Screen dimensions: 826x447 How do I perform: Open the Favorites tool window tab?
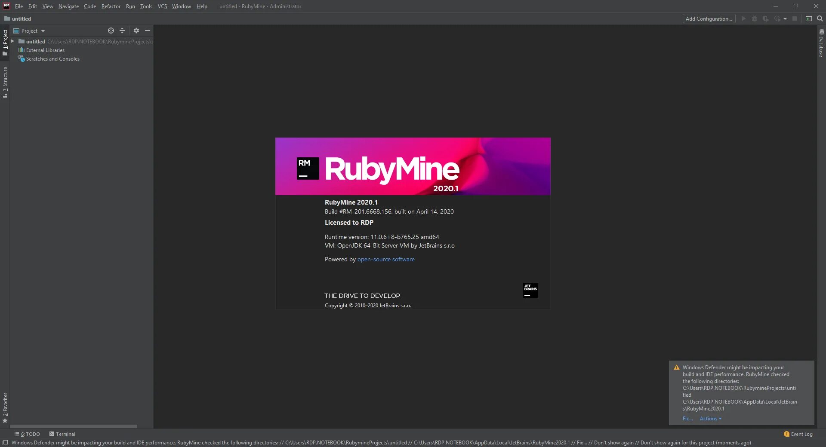5,407
